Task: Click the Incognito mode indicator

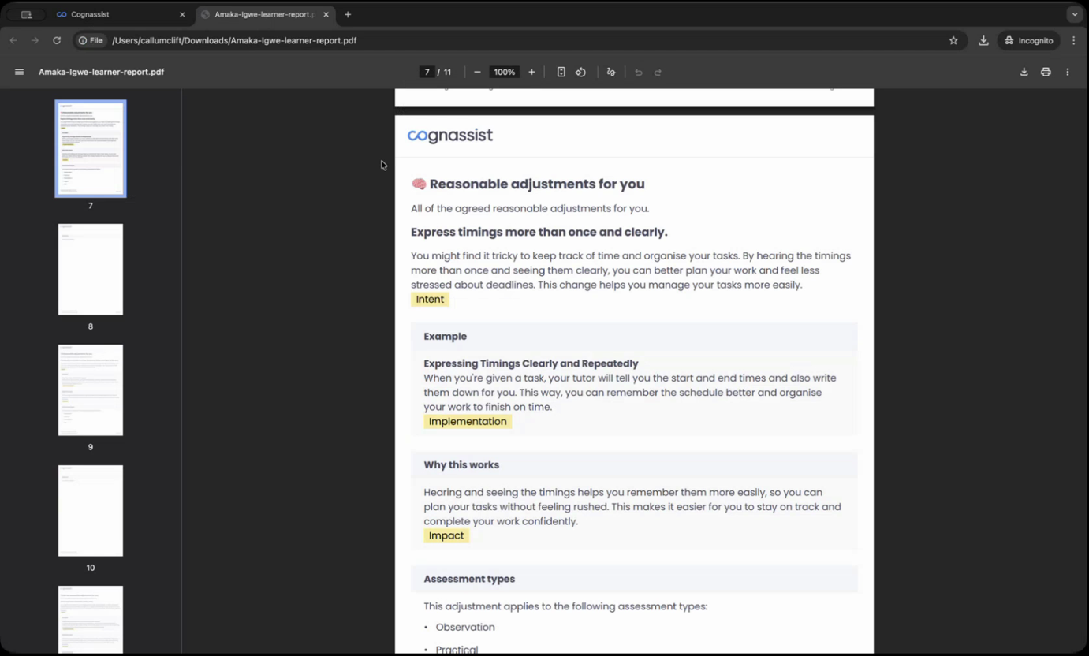Action: click(x=1028, y=40)
